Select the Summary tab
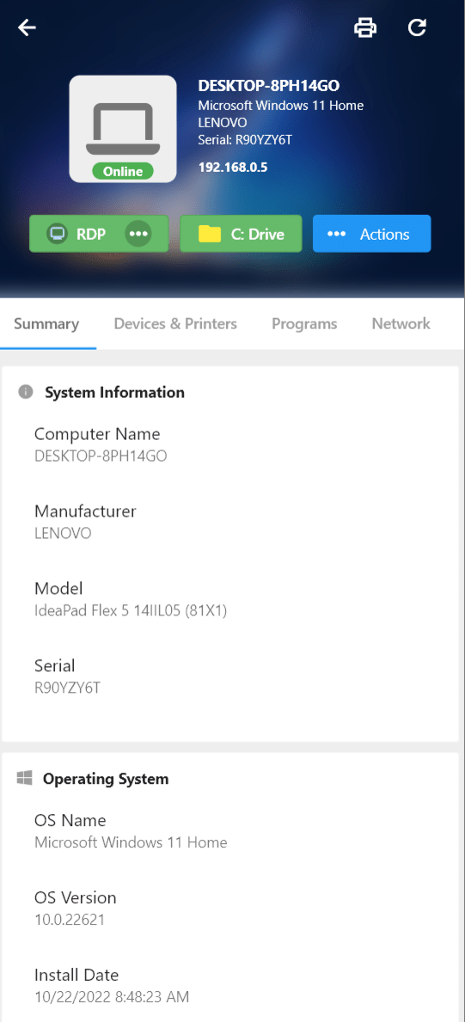The width and height of the screenshot is (465, 1022). 46,324
